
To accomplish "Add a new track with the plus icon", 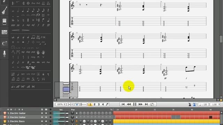I will [x=8, y=110].
